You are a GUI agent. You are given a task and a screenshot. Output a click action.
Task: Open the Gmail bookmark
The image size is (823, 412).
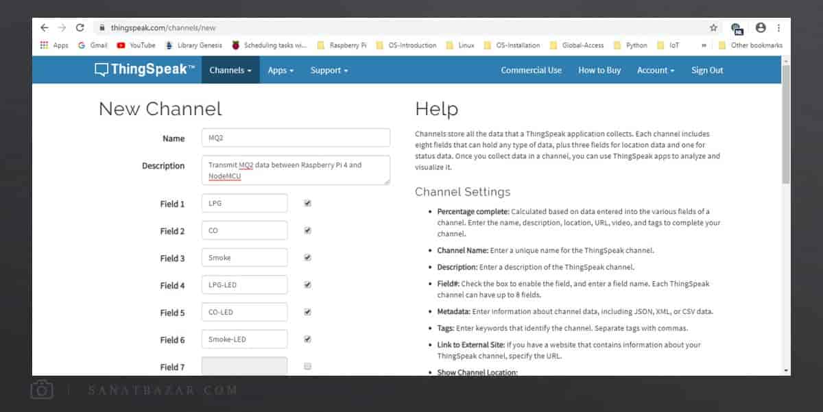coord(93,45)
